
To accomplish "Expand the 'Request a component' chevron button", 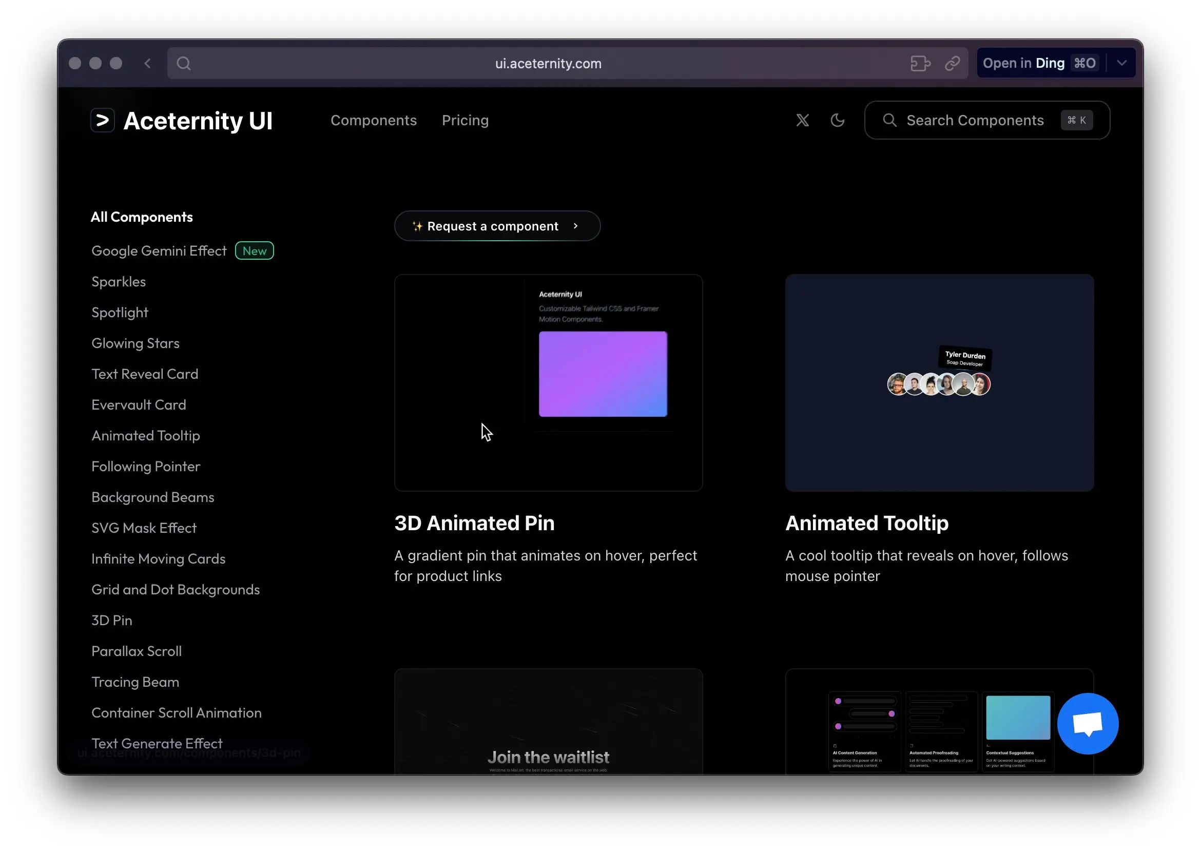I will point(576,226).
